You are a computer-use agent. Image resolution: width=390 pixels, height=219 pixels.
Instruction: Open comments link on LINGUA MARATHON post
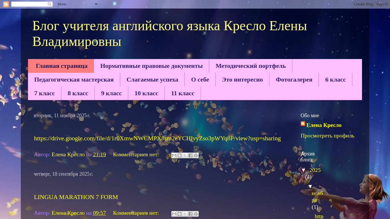(136, 213)
